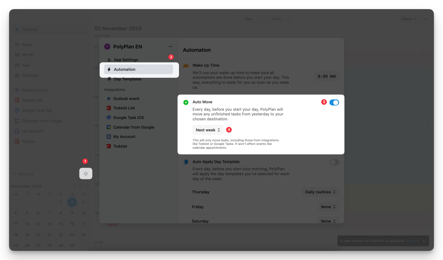Select date 30 in mini calendar
The image size is (443, 260).
pyautogui.click(x=72, y=245)
